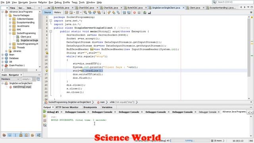Screen dimensions: 254x143
Task: Click the Previous Bookmark toolbar icon
Action: 109,12
